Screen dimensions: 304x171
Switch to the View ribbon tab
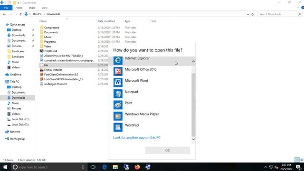click(44, 8)
